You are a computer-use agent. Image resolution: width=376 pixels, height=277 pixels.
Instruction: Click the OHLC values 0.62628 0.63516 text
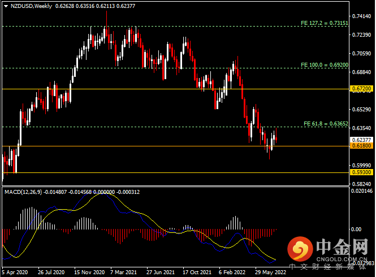point(75,6)
